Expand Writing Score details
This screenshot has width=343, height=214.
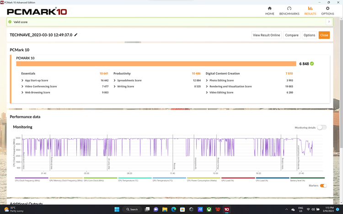tap(115, 86)
